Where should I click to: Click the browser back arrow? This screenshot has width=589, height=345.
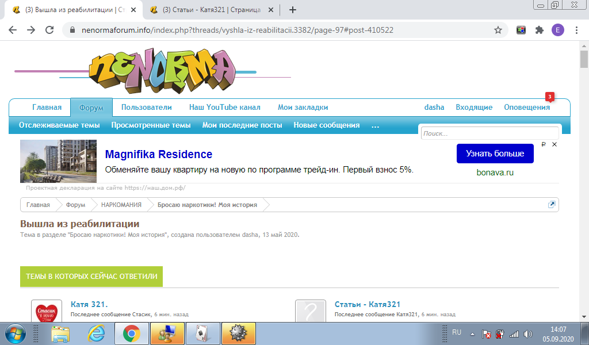(13, 30)
